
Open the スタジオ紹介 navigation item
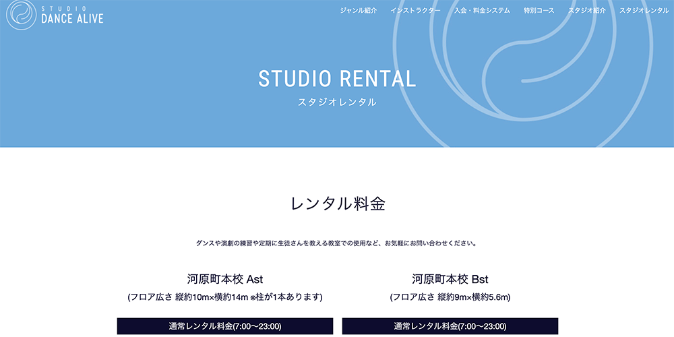point(586,11)
